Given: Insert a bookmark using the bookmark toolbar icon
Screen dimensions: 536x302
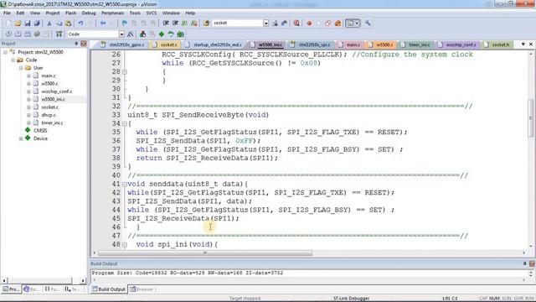Looking at the screenshot, I should pos(125,23).
